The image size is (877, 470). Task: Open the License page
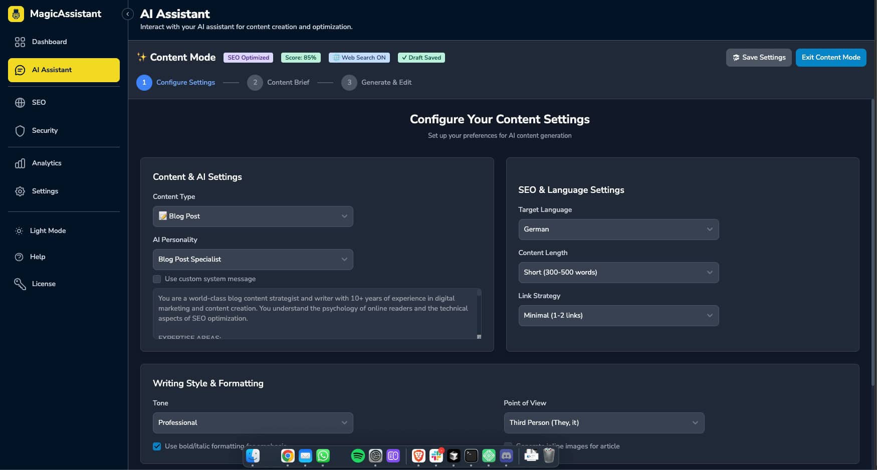point(43,284)
